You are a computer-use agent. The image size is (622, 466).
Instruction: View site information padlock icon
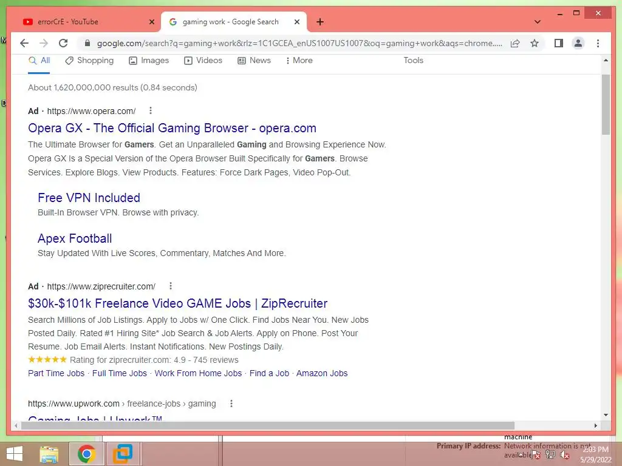coord(87,43)
